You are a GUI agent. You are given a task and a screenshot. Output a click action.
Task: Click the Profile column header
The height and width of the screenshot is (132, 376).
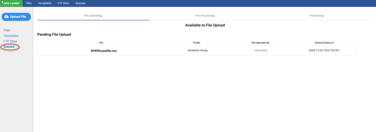tap(197, 43)
